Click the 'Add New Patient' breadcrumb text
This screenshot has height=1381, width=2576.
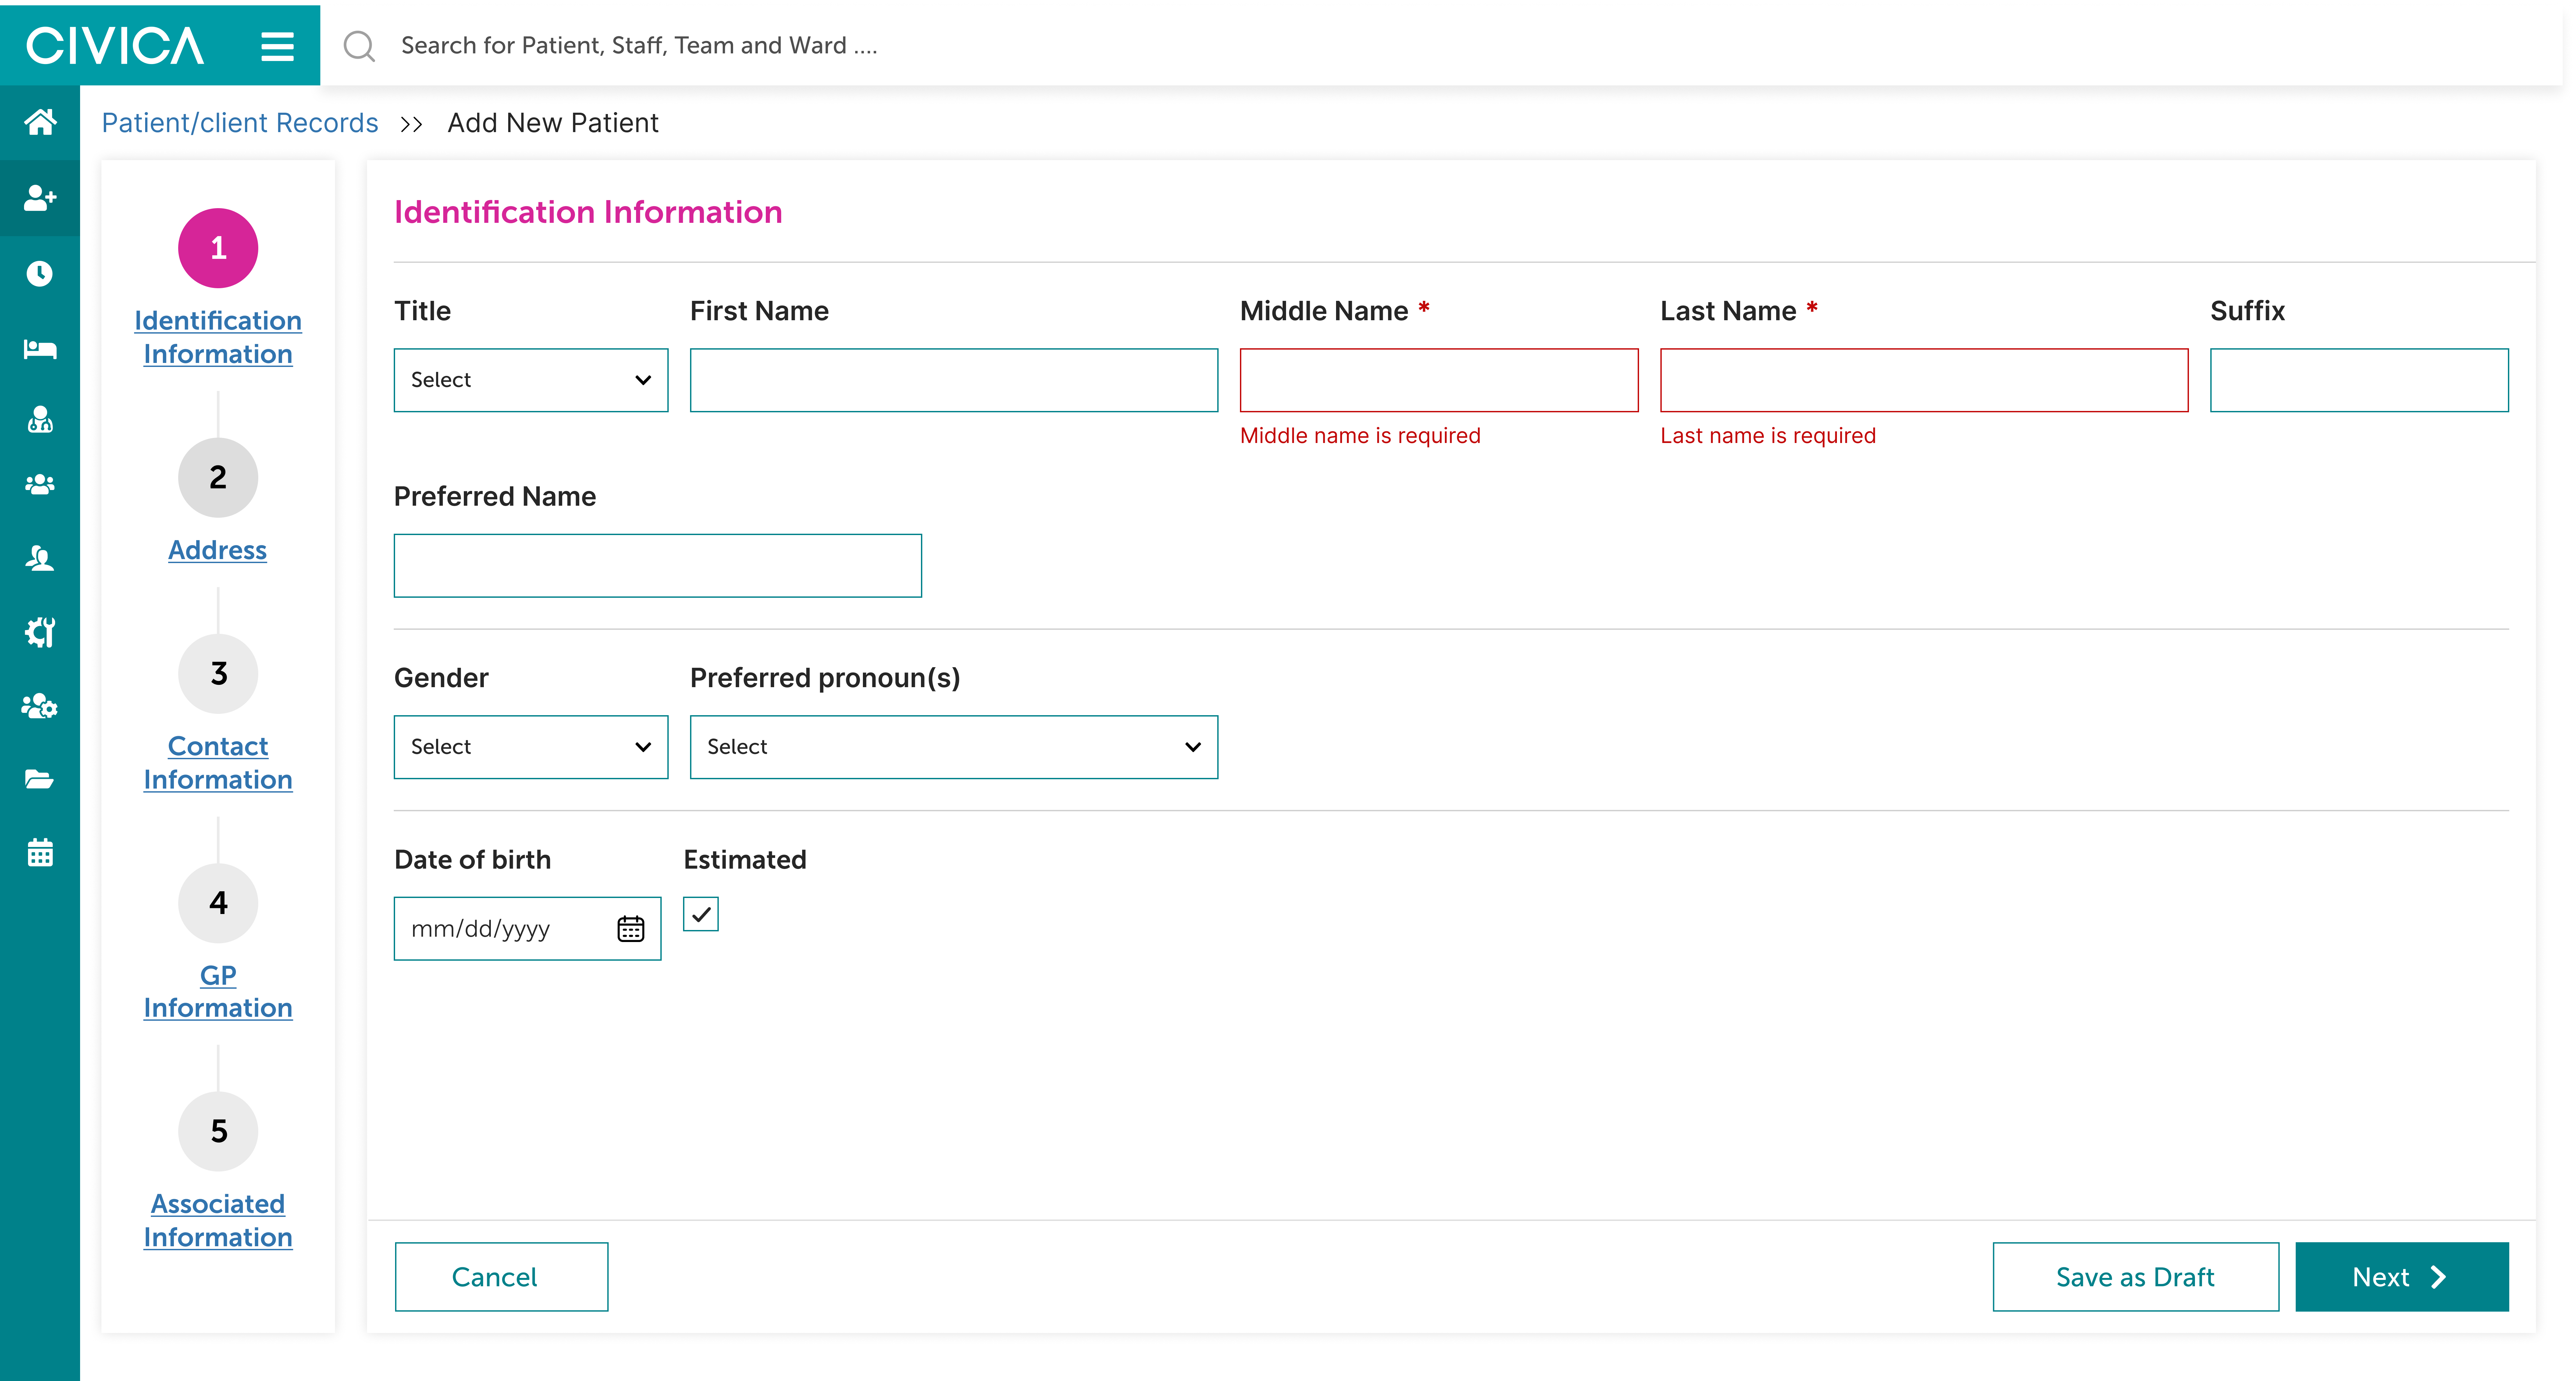[553, 123]
